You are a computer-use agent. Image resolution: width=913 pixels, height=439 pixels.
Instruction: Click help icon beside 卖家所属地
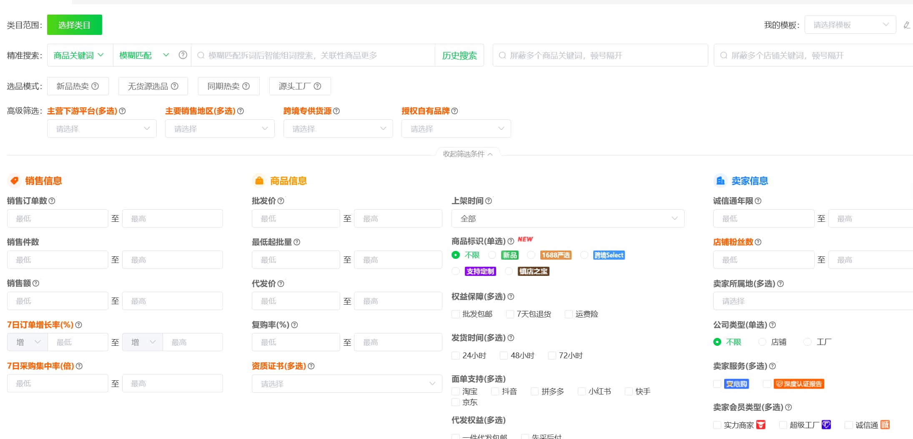point(780,284)
